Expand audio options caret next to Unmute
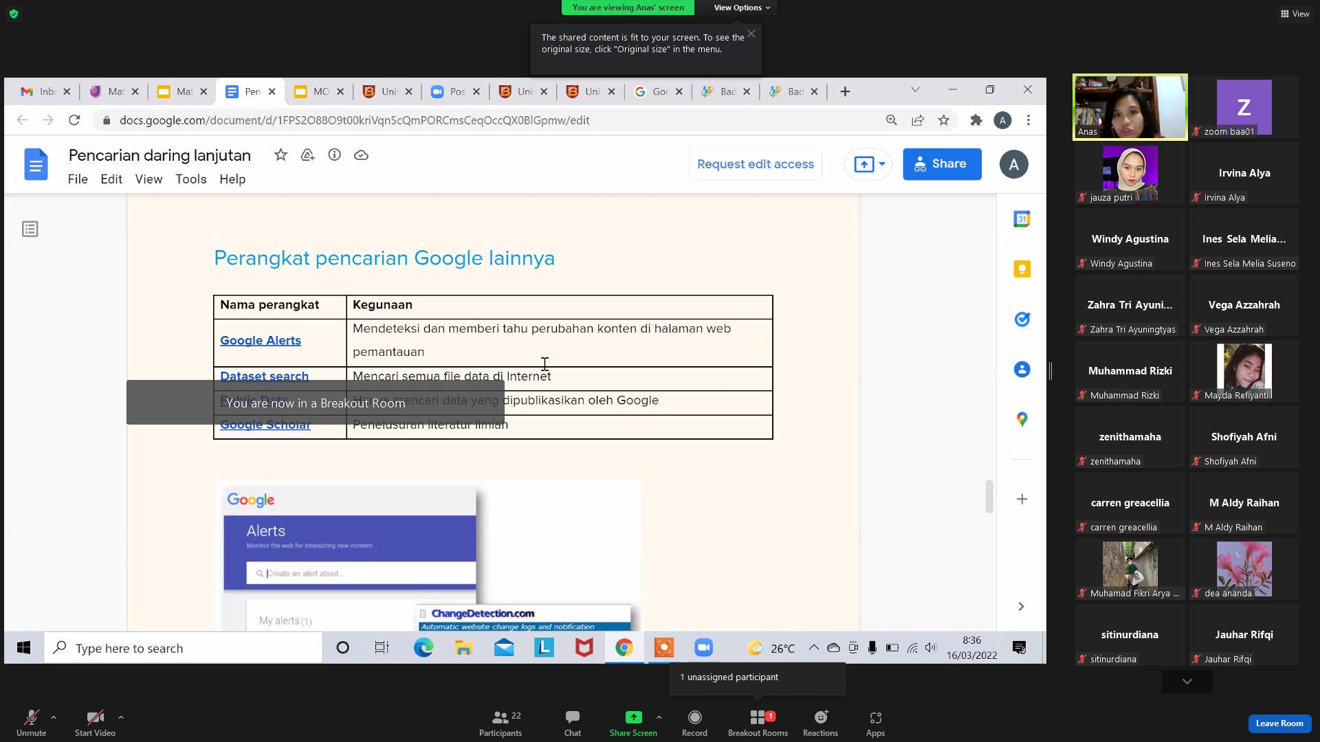Screen dimensions: 1320x742 coord(54,717)
